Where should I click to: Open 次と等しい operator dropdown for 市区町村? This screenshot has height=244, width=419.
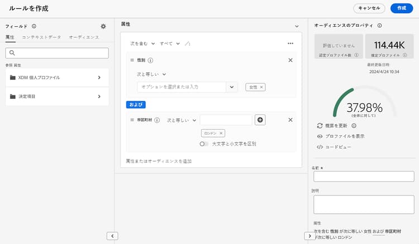pos(182,120)
